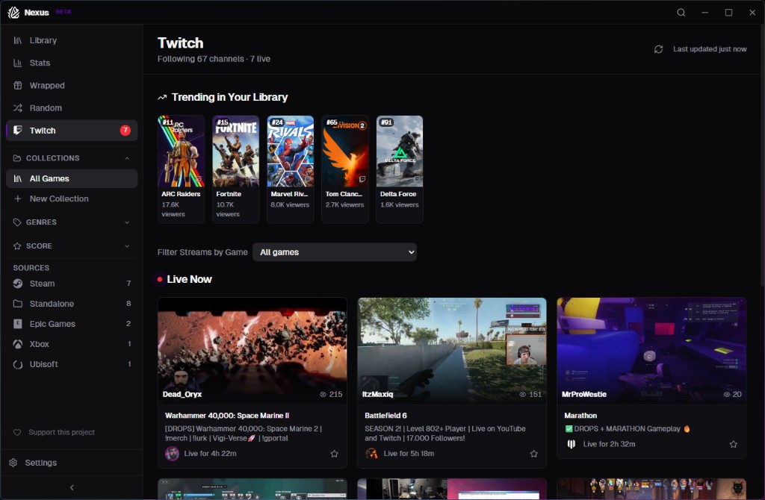Switch to the All Games collection
Viewport: 765px width, 500px height.
(49, 178)
